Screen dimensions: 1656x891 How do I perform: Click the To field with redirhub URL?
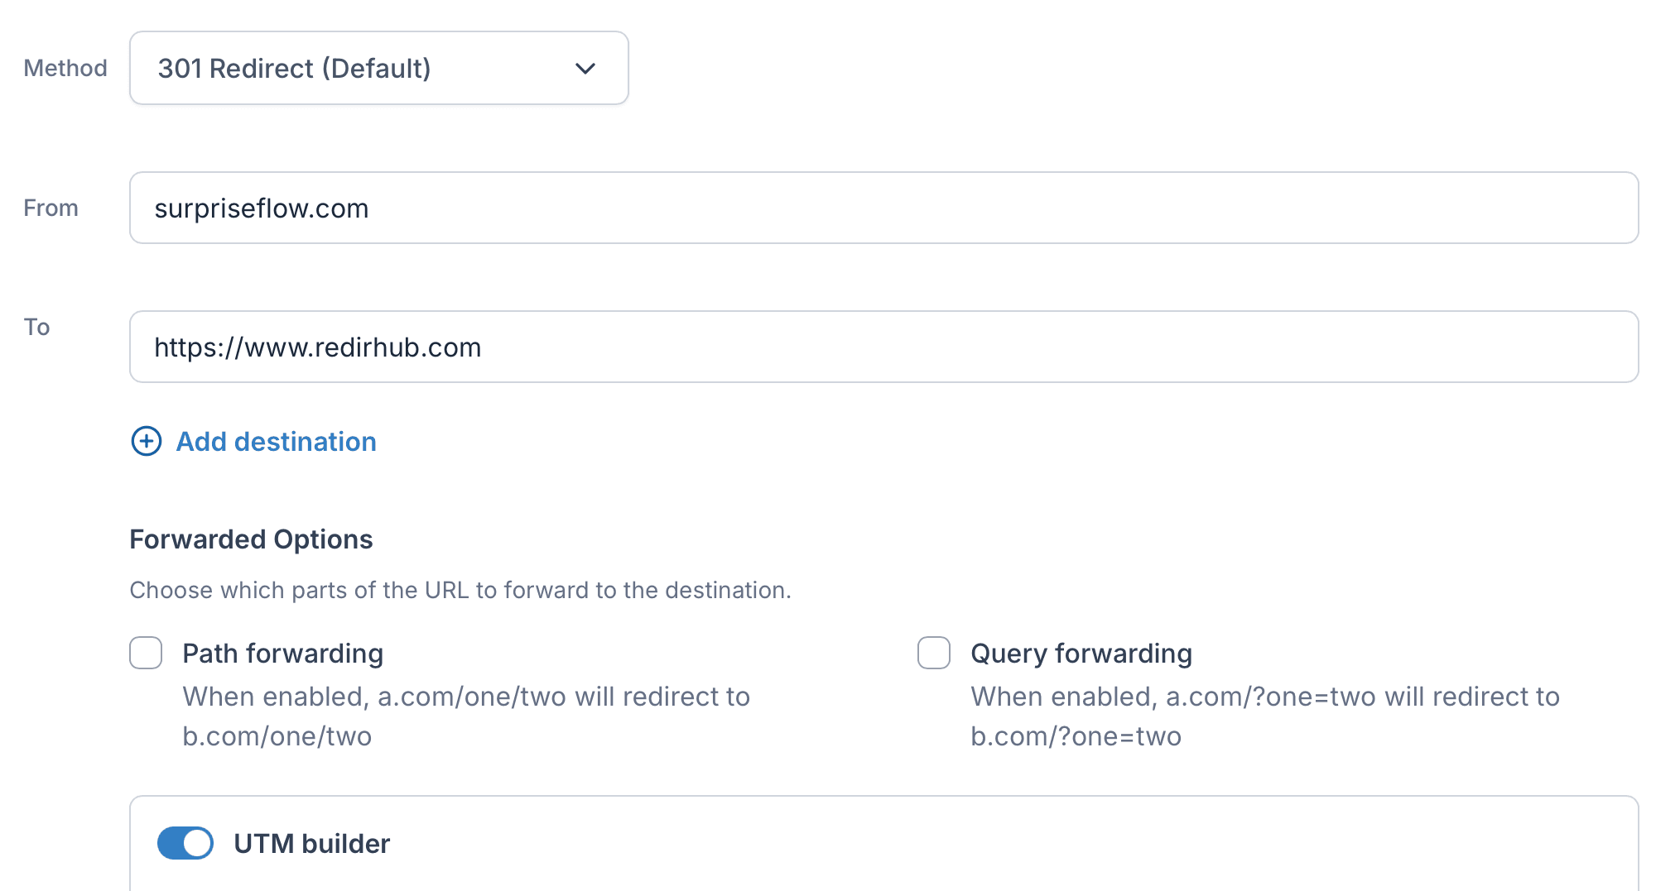883,347
